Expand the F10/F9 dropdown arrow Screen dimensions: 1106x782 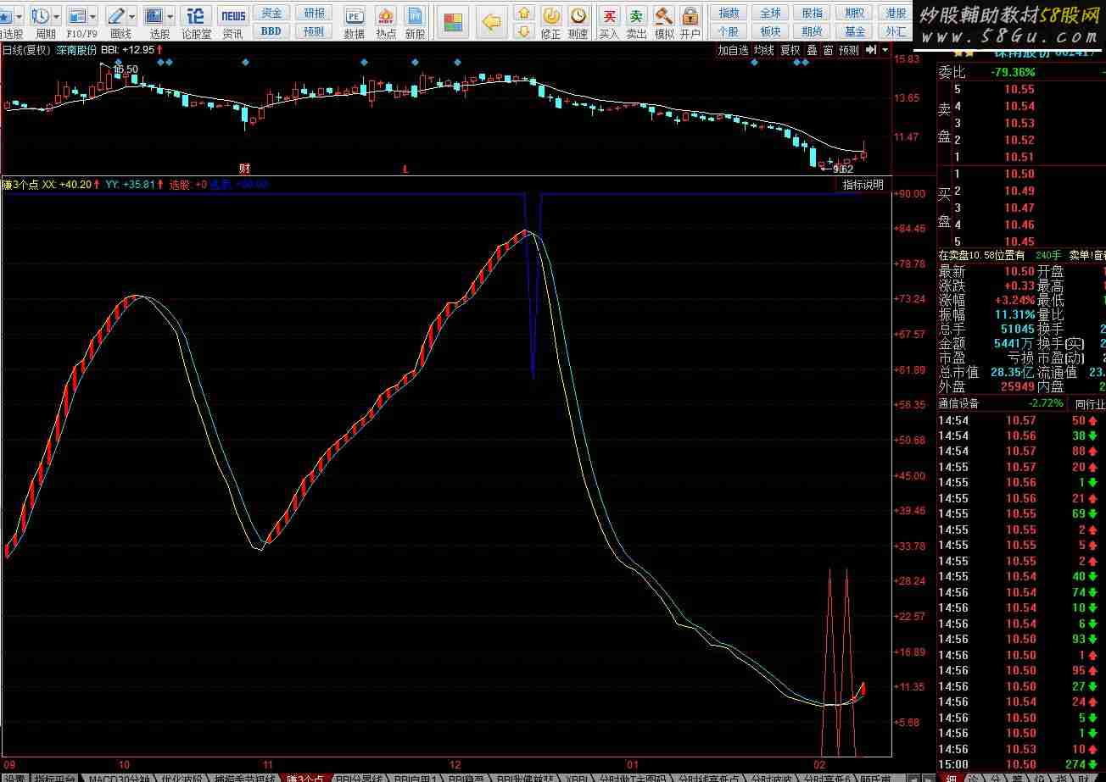tap(93, 16)
